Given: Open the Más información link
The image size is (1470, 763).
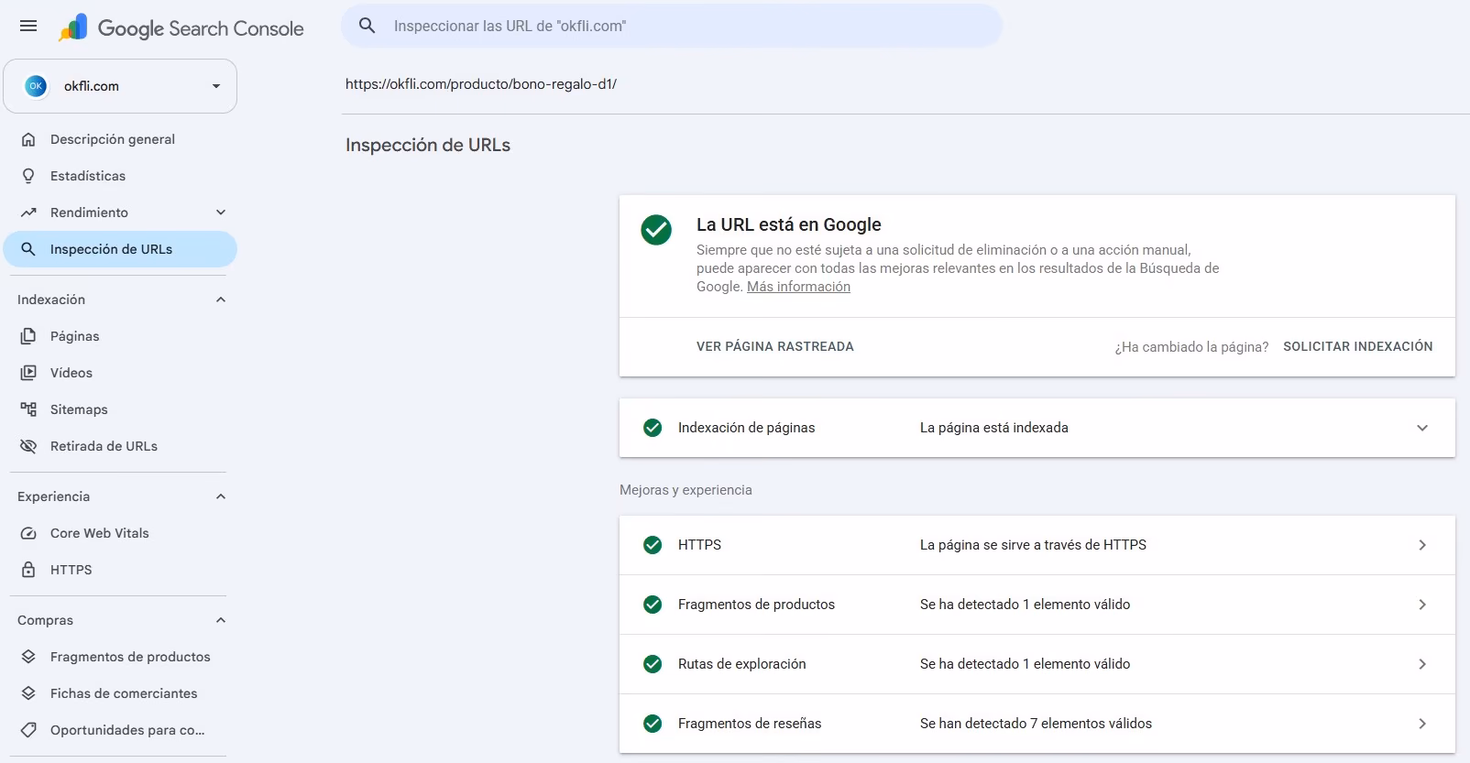Looking at the screenshot, I should click(798, 287).
